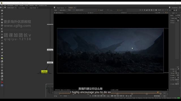The width and height of the screenshot is (181, 101).
Task: Open the Deep nodes toolbar menu
Action: pos(2,43)
